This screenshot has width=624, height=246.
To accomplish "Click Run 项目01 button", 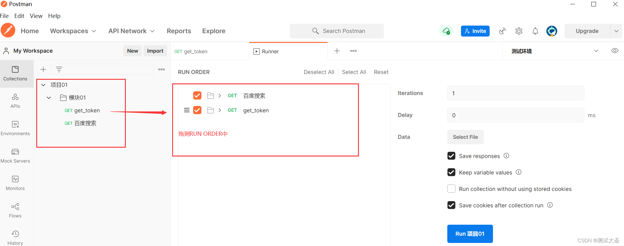I will tap(470, 234).
